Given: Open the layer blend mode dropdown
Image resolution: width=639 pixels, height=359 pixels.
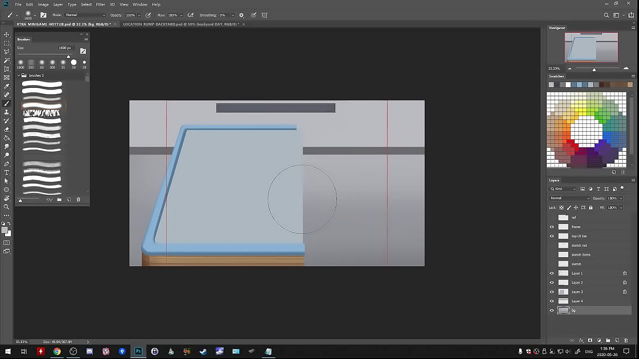Looking at the screenshot, I should [x=570, y=198].
